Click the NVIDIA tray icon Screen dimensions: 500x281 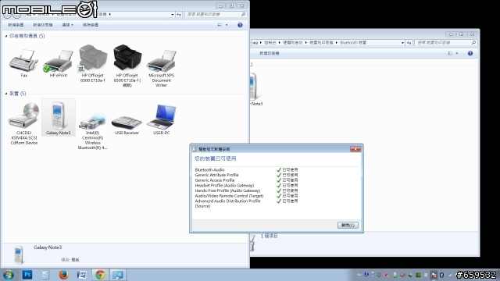pos(418,275)
